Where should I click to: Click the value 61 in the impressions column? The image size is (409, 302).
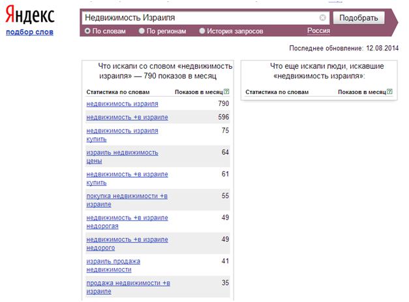pos(225,174)
